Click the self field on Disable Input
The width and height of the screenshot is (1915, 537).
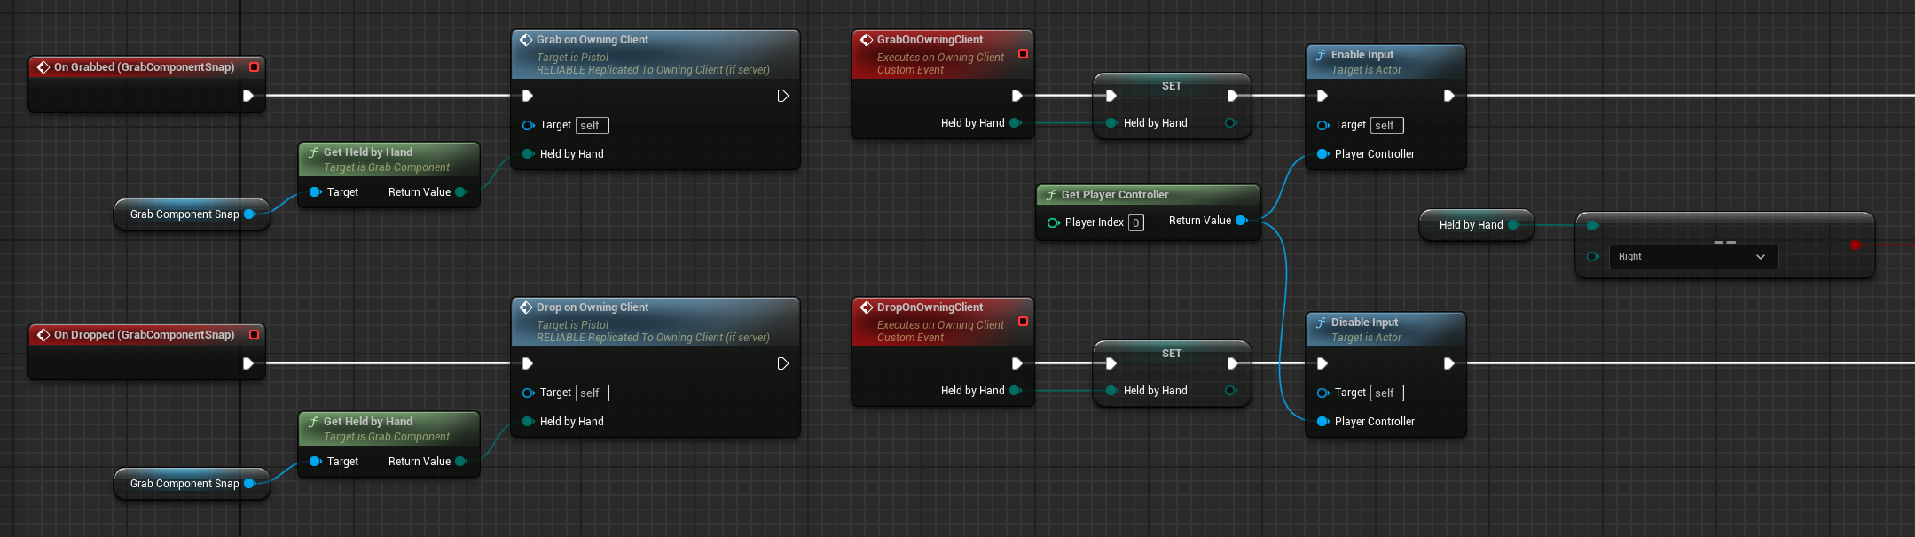1387,393
